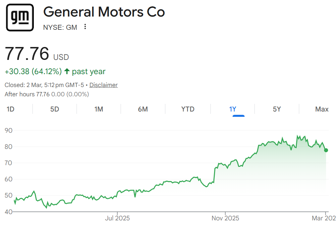Click the Jul 2025 axis label
336x227 pixels.
click(x=117, y=218)
